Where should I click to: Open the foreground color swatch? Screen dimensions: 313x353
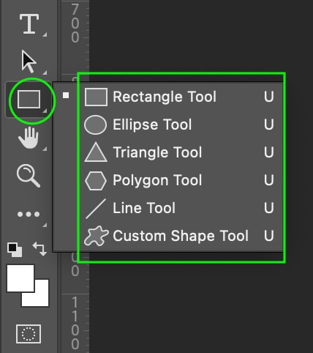(20, 278)
